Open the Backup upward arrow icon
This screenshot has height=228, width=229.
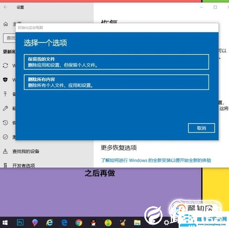tap(5, 94)
